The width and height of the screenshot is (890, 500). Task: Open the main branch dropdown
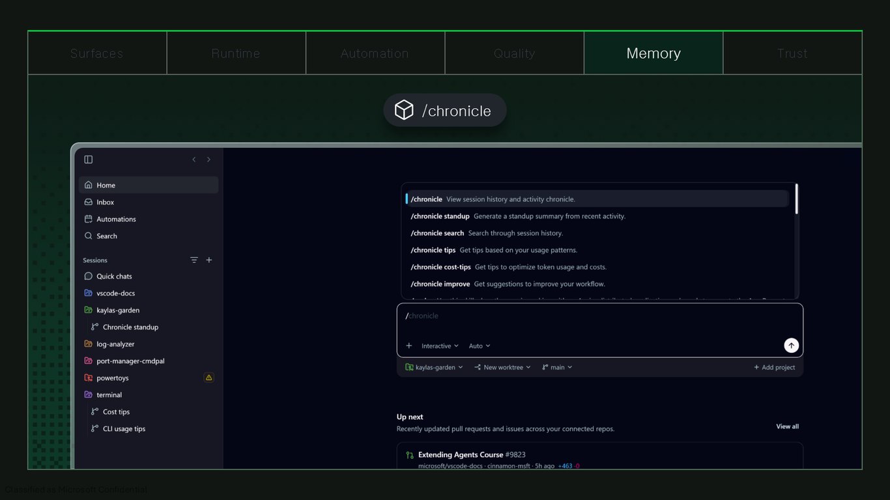(x=557, y=367)
